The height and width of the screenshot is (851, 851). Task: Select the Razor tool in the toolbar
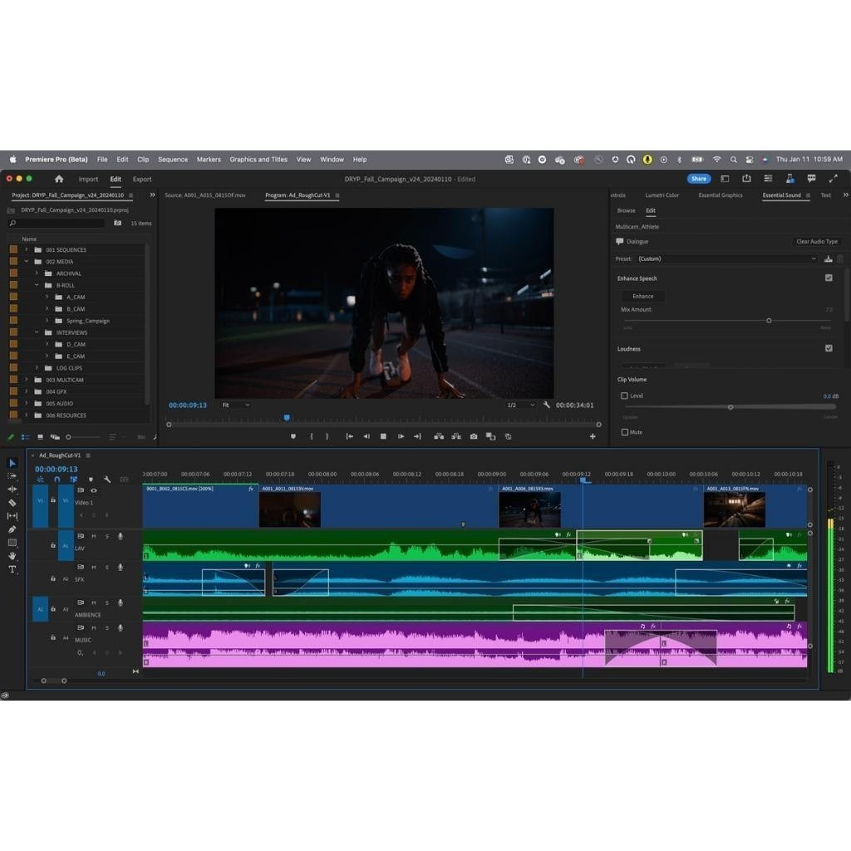tap(12, 503)
